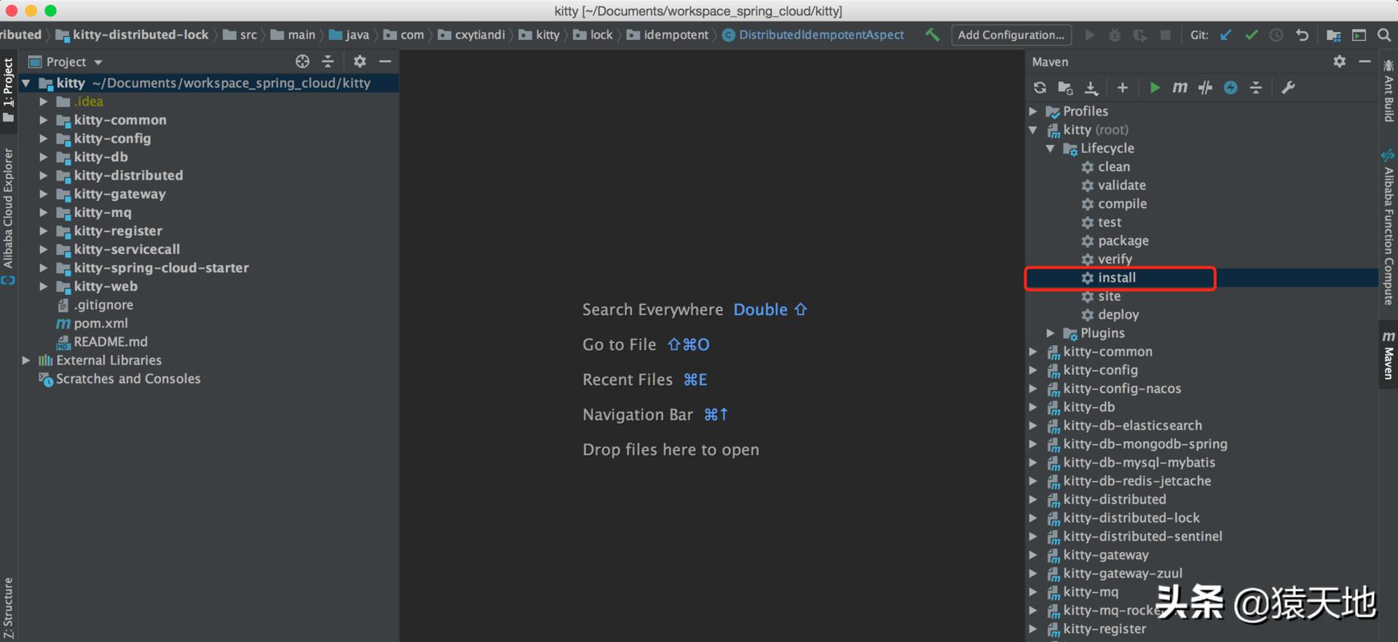
Task: Click Add Configuration button
Action: 1011,35
